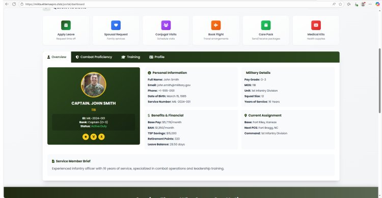Click the Service Number MIL-2024-001 value
The width and height of the screenshot is (382, 198).
pyautogui.click(x=181, y=102)
